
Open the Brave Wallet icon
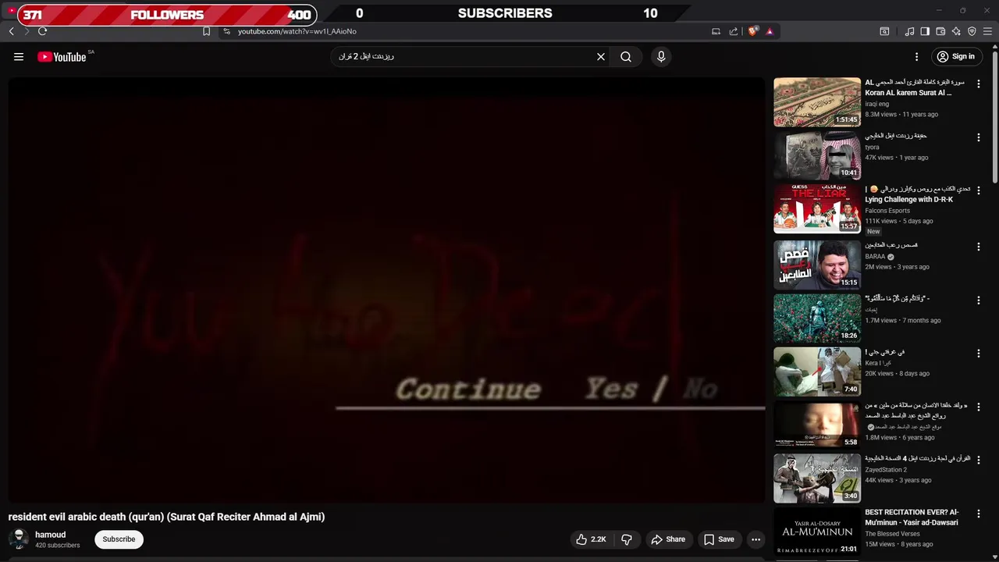[x=940, y=31]
